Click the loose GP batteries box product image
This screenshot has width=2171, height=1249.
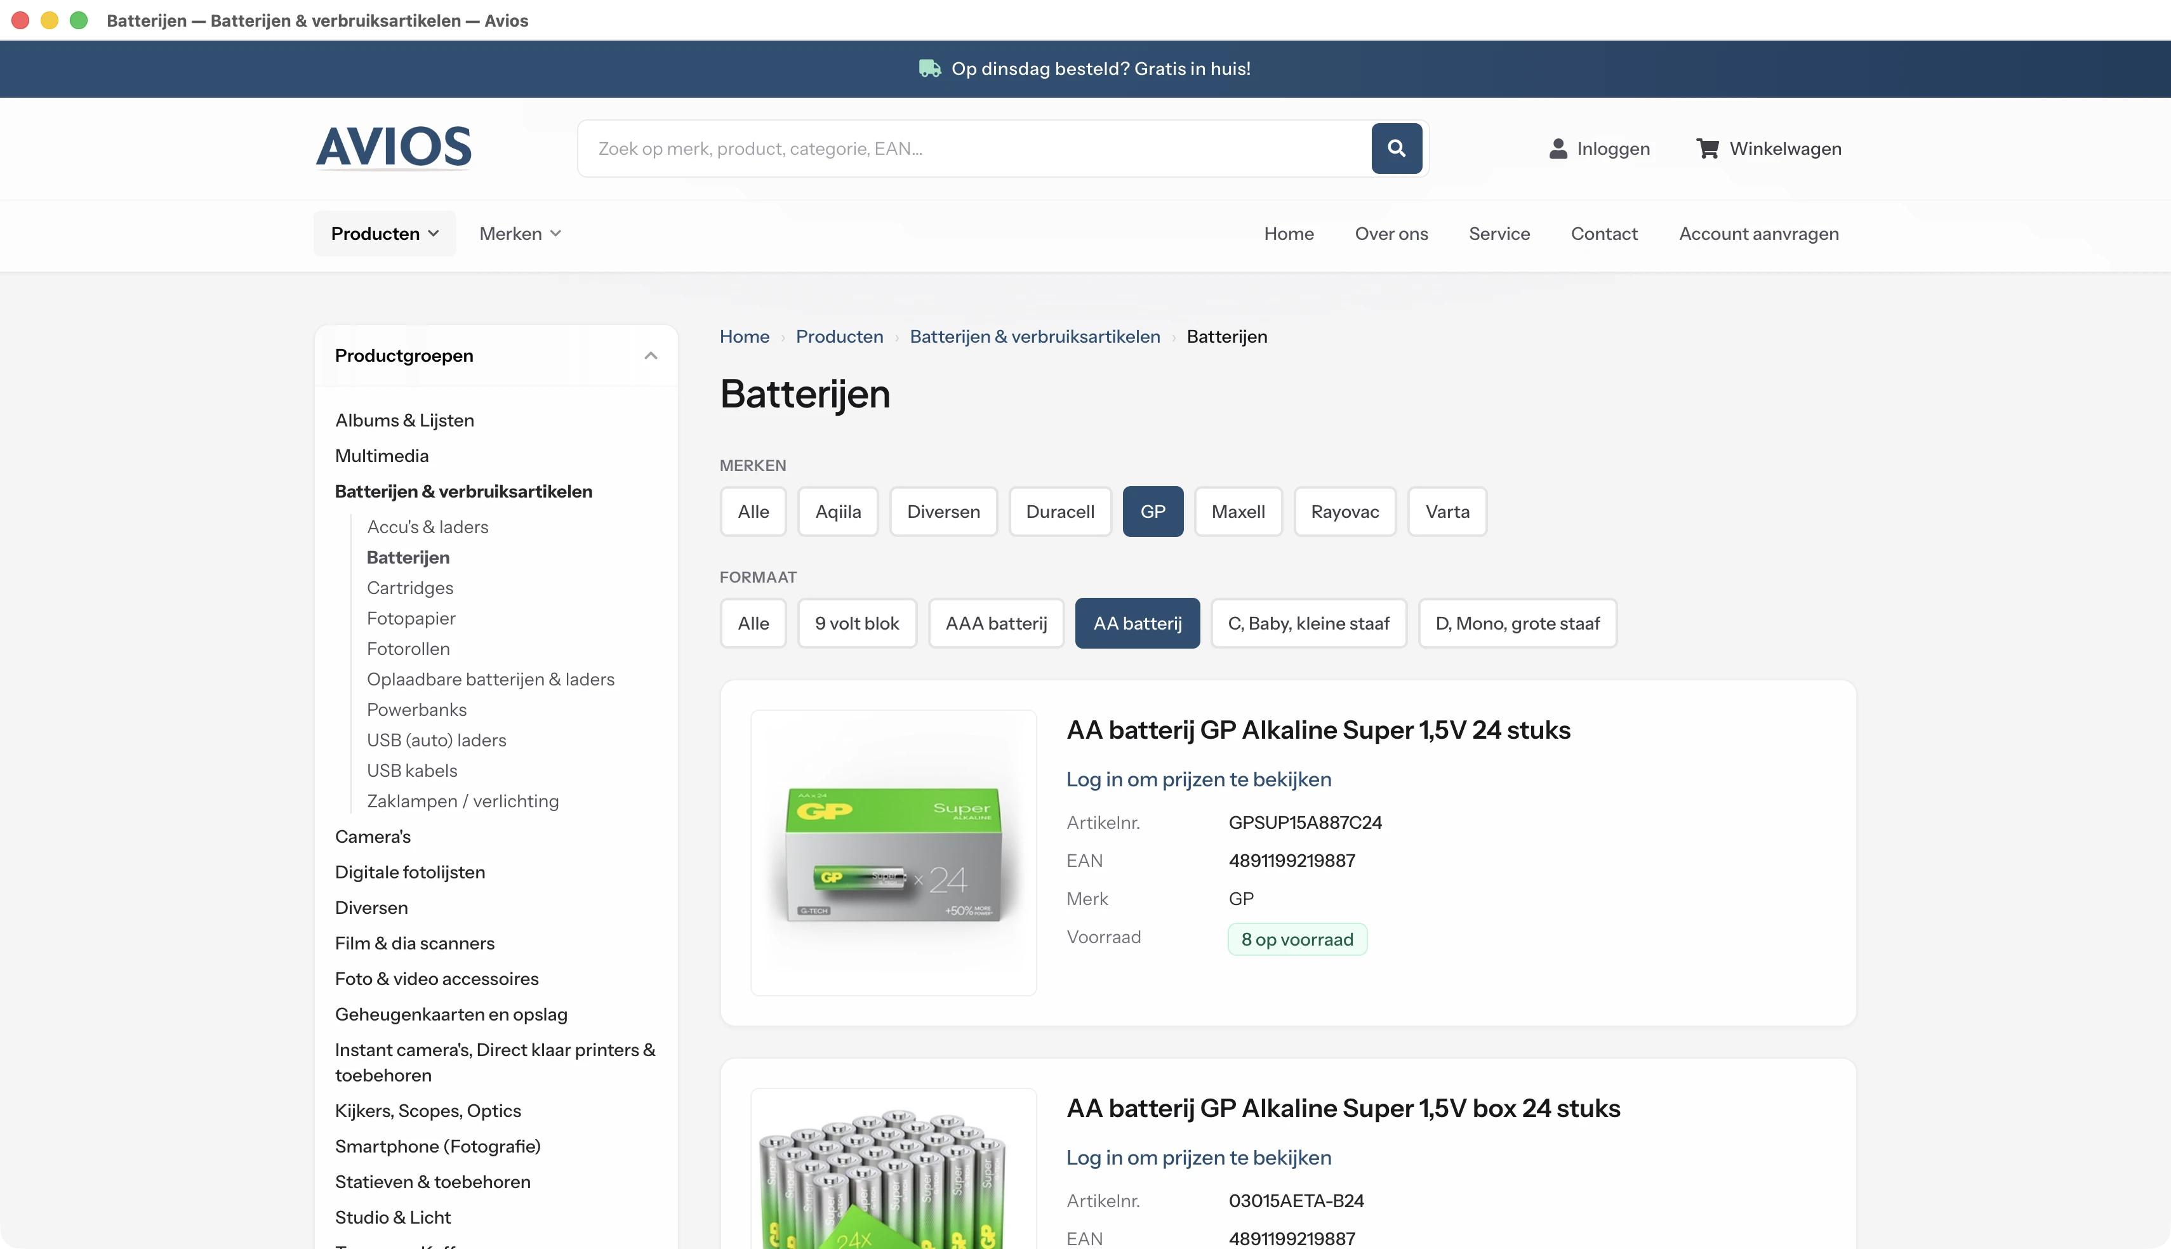point(894,1169)
